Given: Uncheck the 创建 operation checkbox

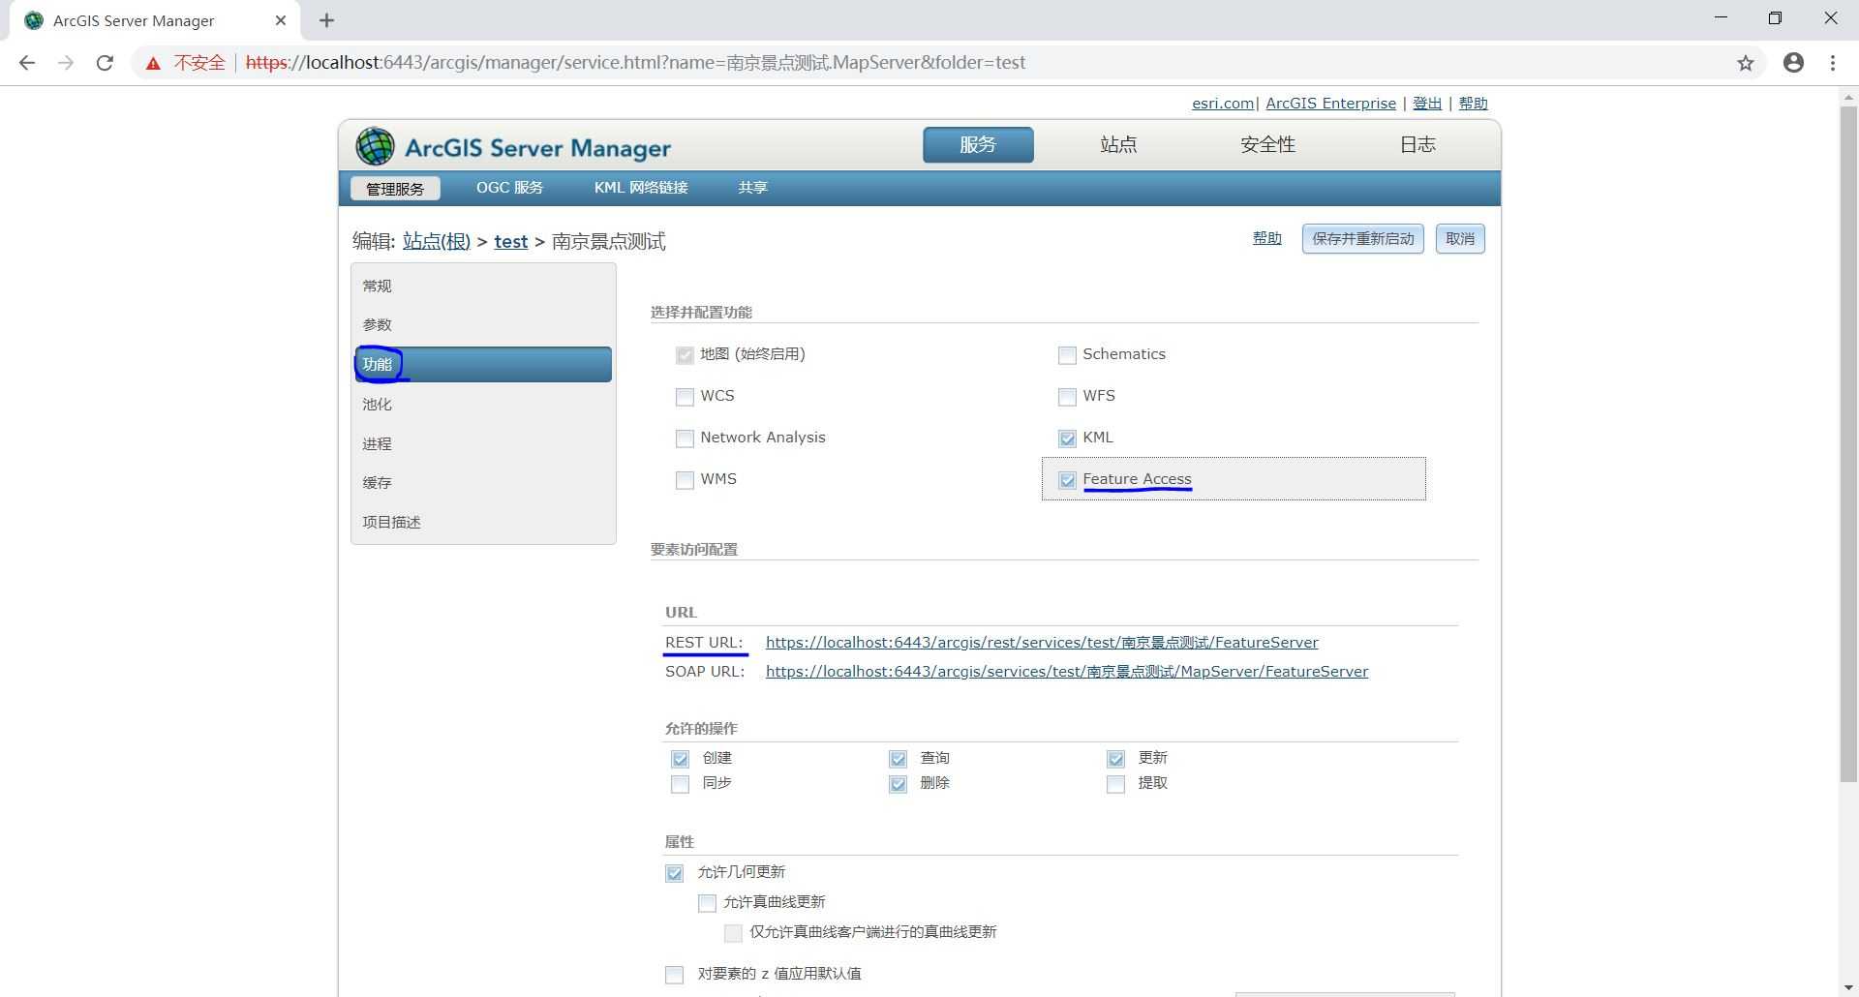Looking at the screenshot, I should click(680, 759).
